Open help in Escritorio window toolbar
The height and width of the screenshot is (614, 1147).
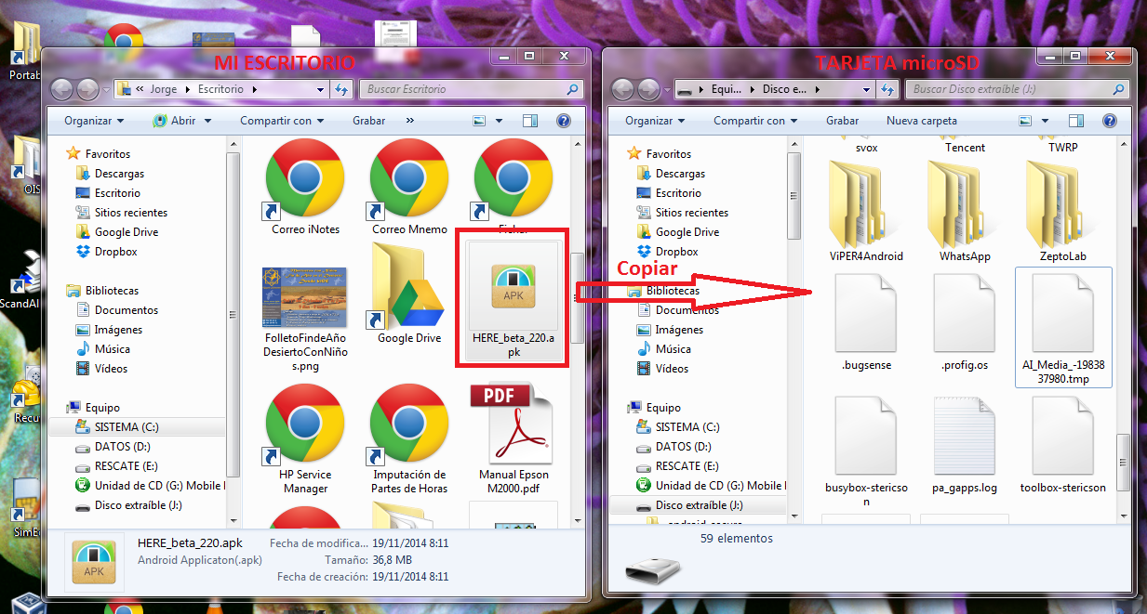point(563,121)
